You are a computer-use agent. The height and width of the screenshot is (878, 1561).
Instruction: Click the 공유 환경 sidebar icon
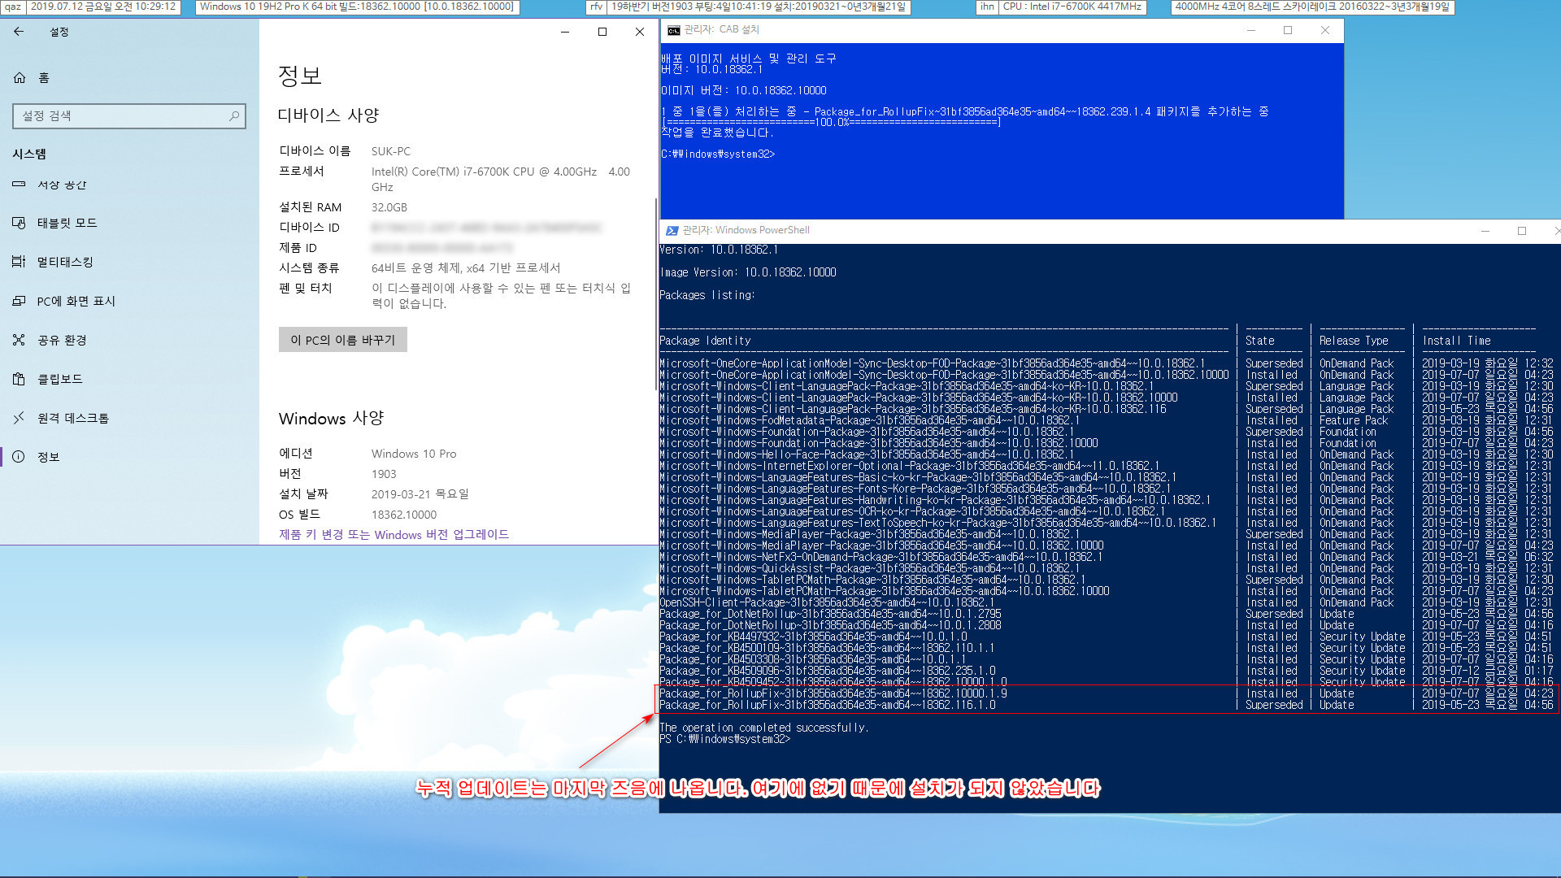pos(19,340)
